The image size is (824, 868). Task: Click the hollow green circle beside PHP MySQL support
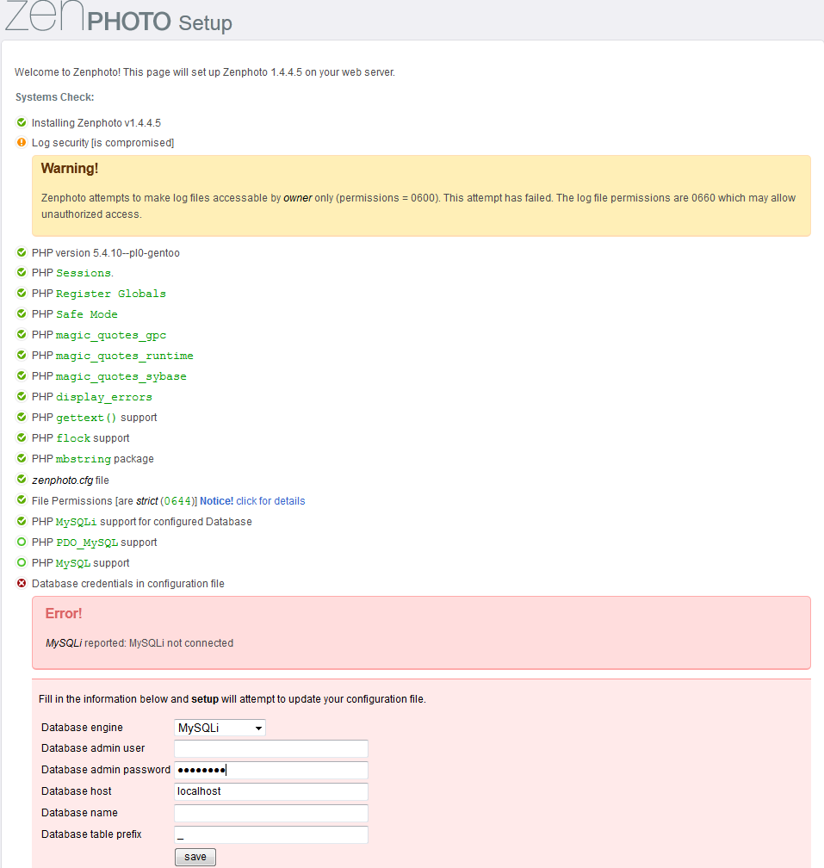(22, 562)
